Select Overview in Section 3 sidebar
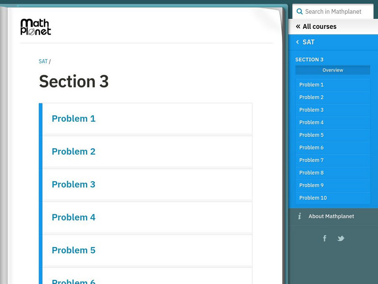This screenshot has width=378, height=284. [x=333, y=70]
